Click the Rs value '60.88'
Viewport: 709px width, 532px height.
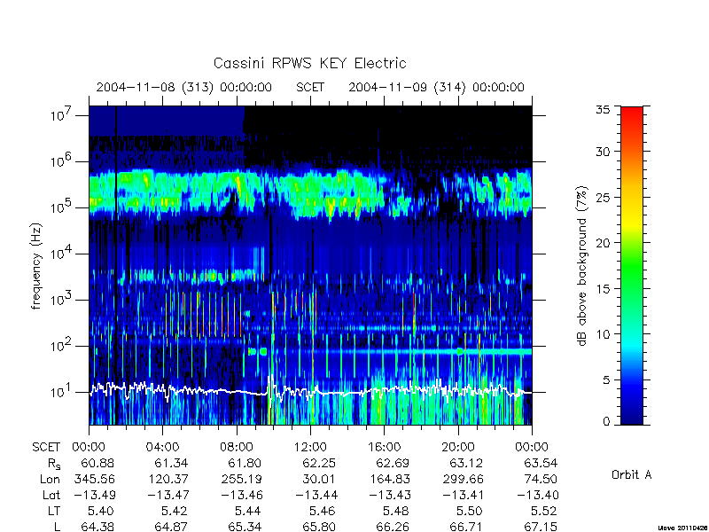97,463
